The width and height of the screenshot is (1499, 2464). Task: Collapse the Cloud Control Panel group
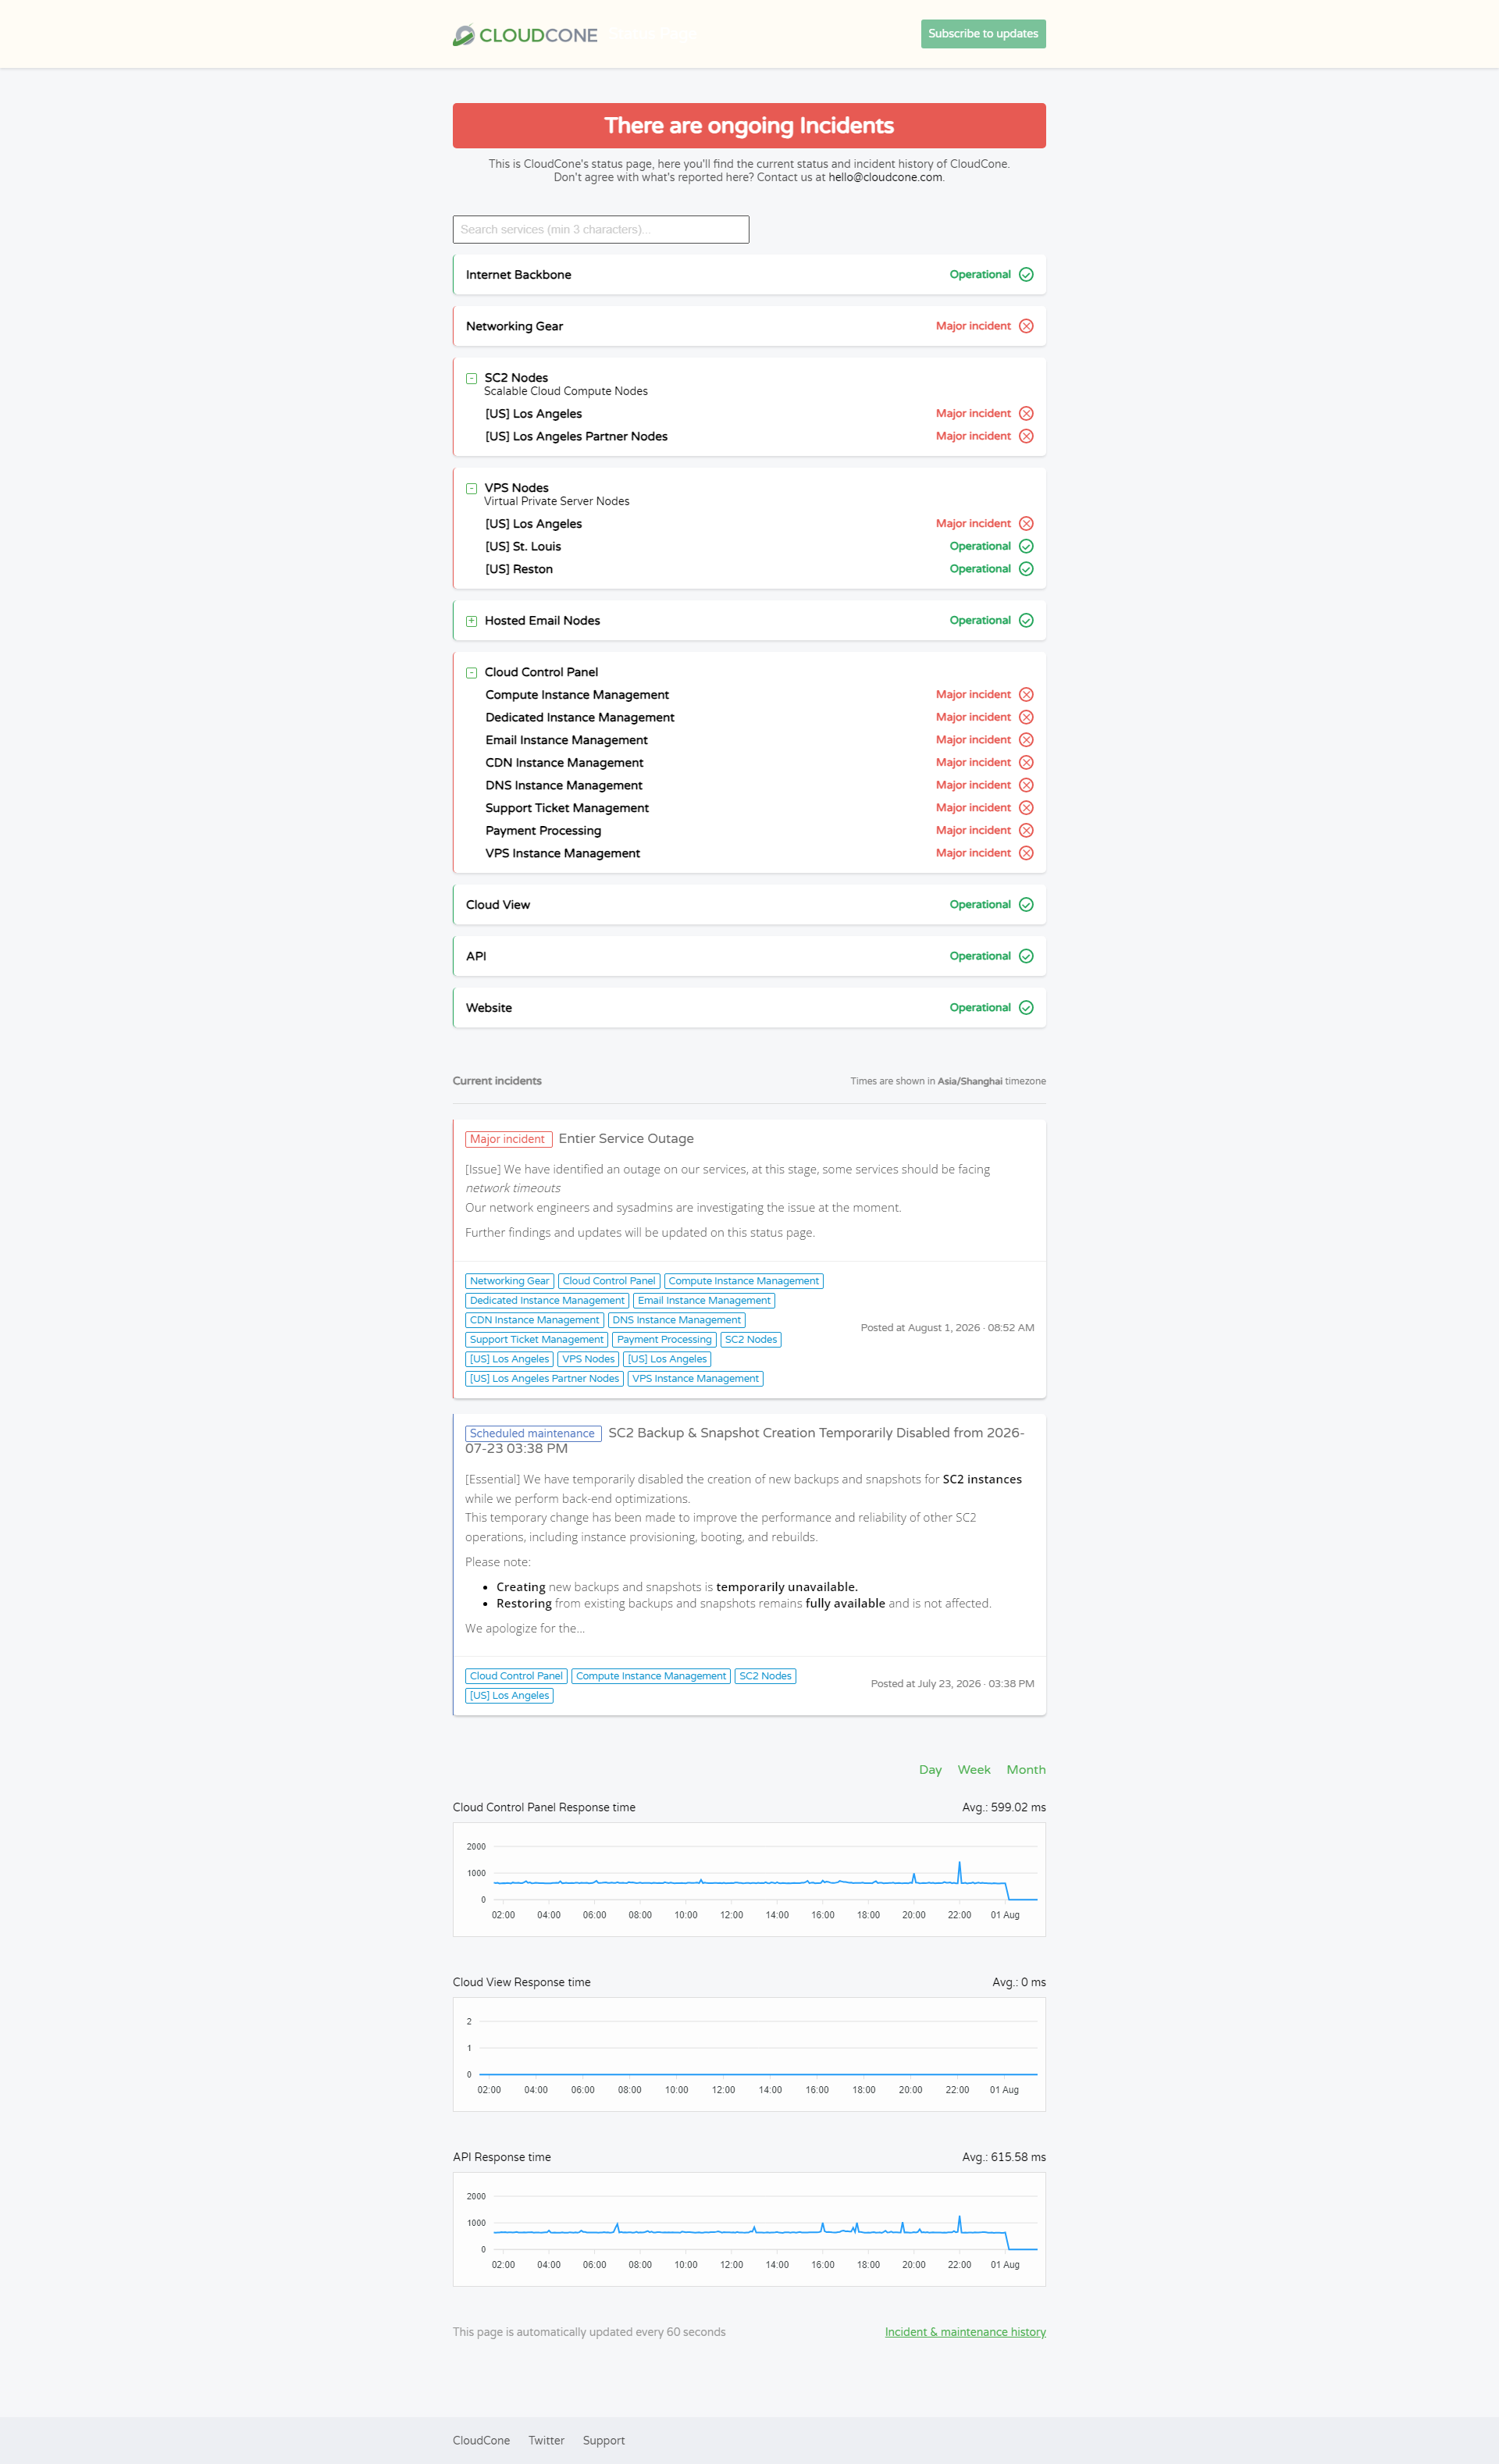pyautogui.click(x=471, y=673)
